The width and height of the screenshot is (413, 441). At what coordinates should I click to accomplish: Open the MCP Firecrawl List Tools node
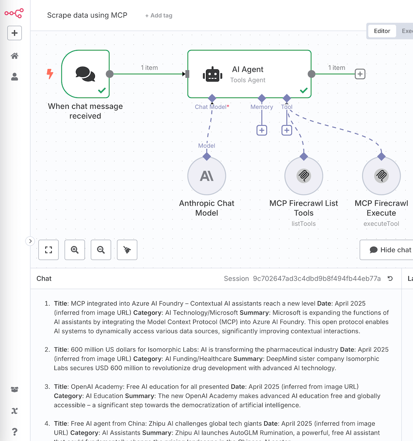[304, 176]
